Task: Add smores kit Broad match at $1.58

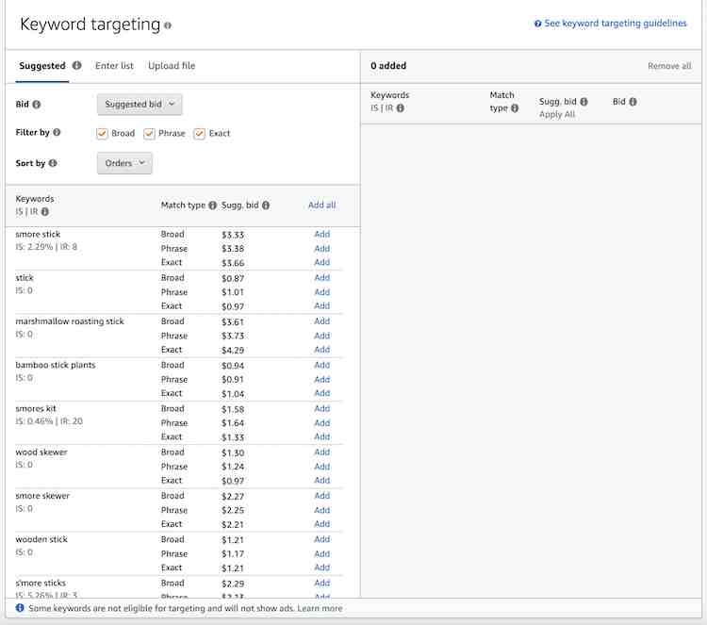Action: pyautogui.click(x=322, y=408)
